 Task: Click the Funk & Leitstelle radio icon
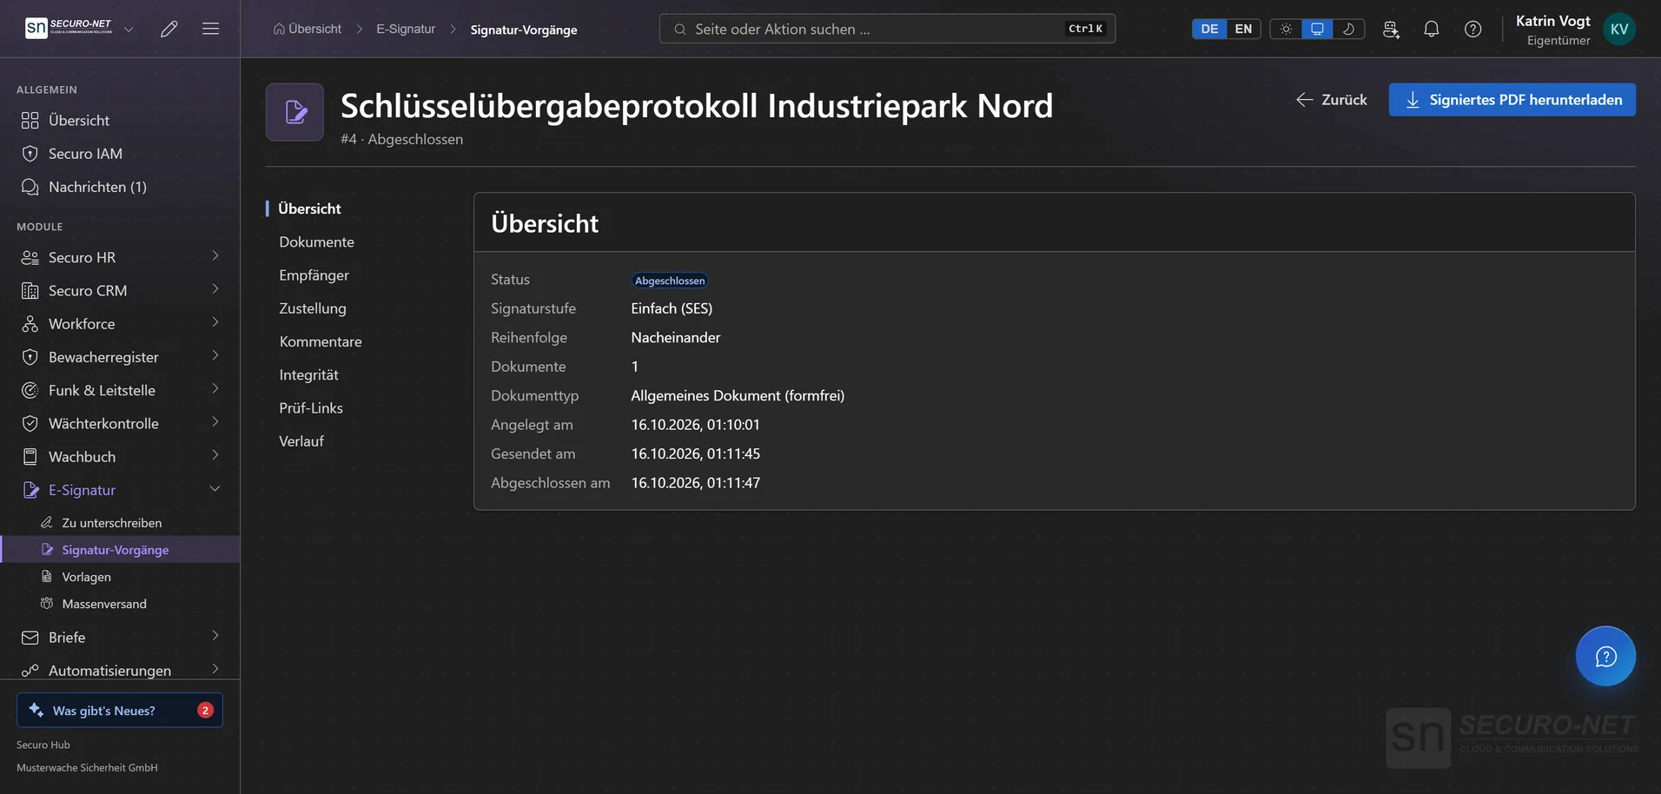30,390
